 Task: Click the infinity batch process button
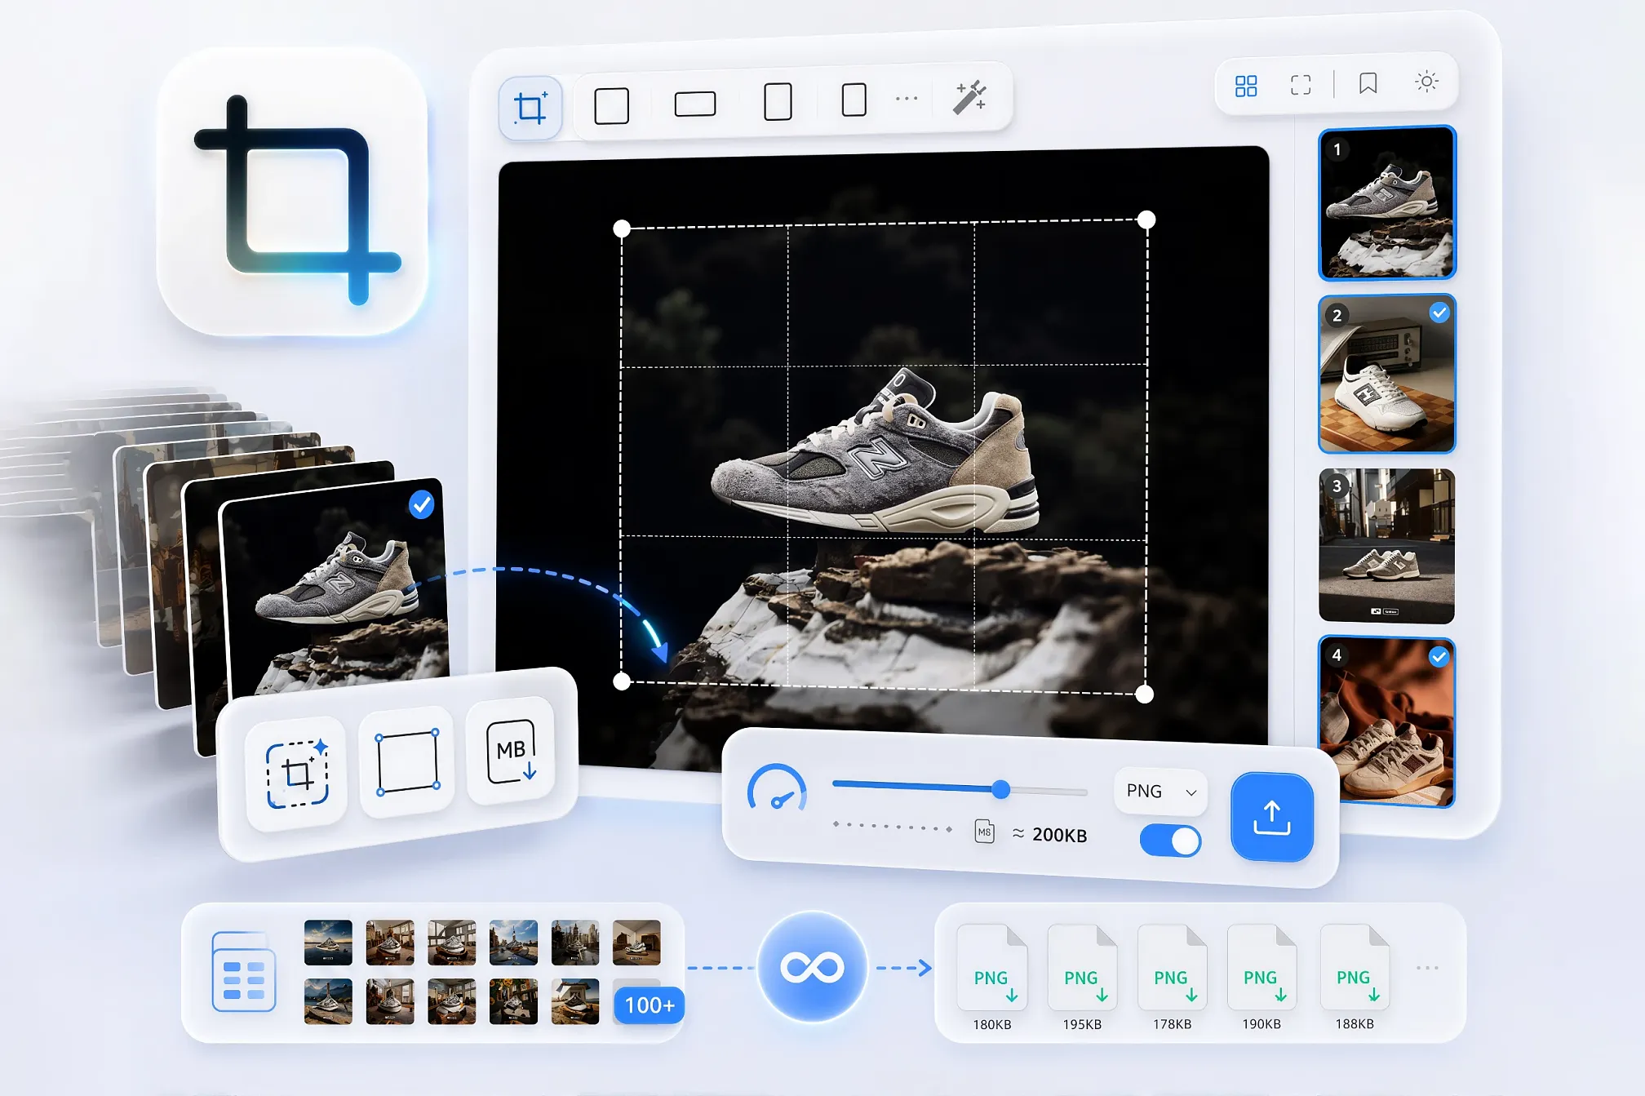coord(812,968)
